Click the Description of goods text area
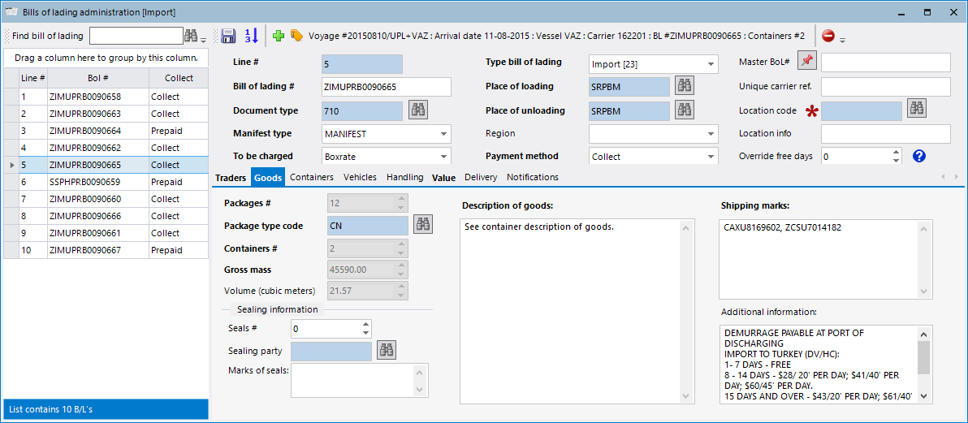968x423 pixels. 578,311
